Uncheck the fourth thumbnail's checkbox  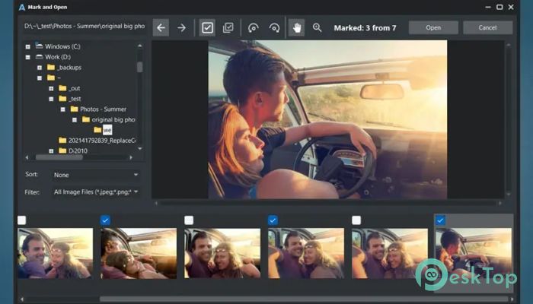pyautogui.click(x=273, y=220)
